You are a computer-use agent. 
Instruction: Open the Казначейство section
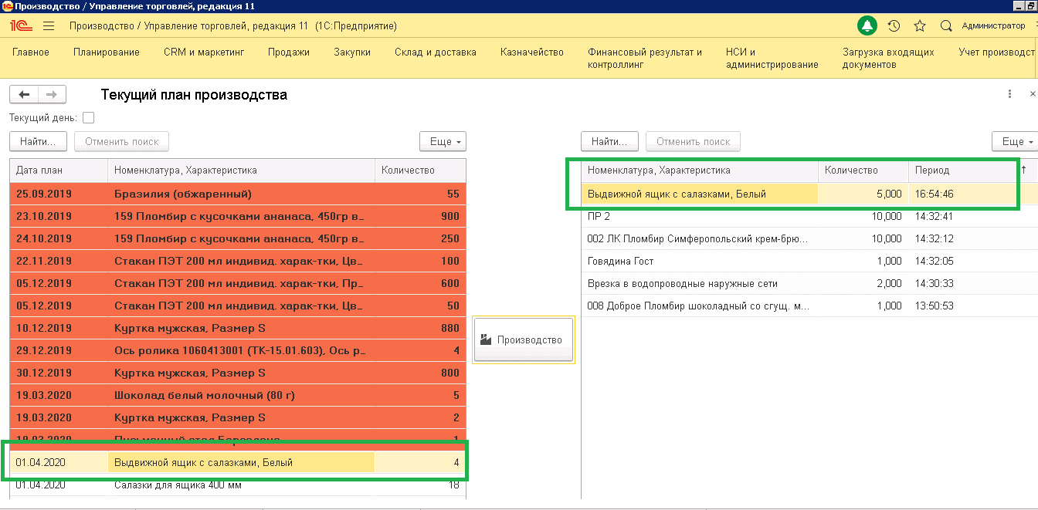pyautogui.click(x=531, y=52)
